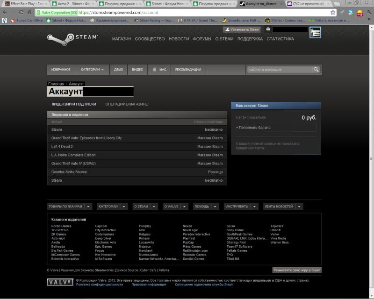374x299 pixels.
Task: Open the СТАТИСТИКА menu
Action: tap(280, 39)
